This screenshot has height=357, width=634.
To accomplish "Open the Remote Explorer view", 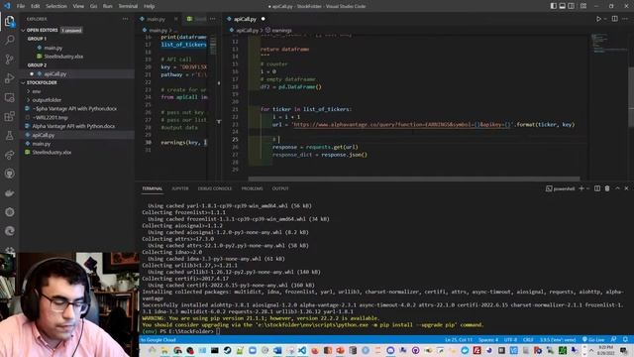I will (x=9, y=97).
